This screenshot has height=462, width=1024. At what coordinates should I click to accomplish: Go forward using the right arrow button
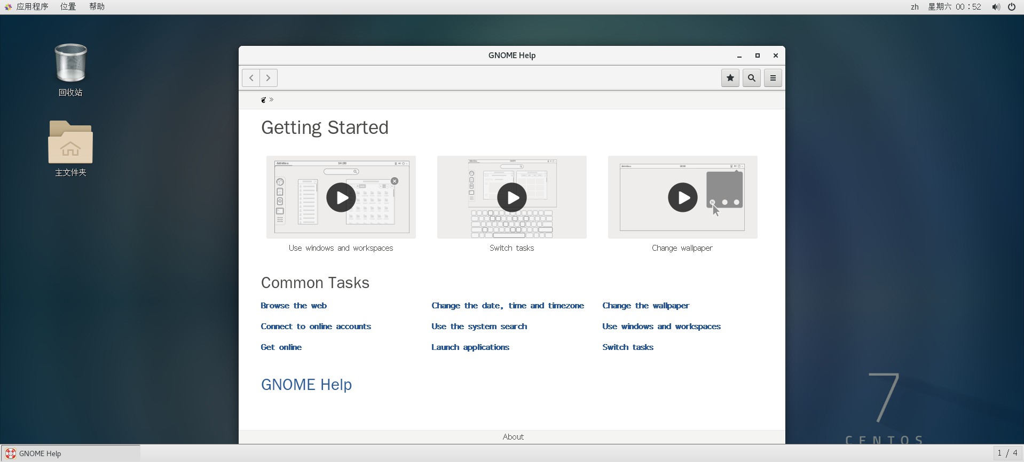tap(269, 78)
